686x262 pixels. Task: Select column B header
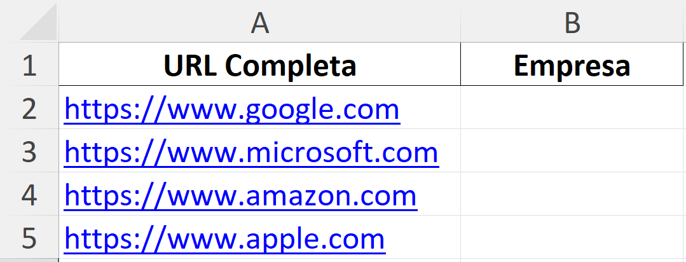(572, 22)
